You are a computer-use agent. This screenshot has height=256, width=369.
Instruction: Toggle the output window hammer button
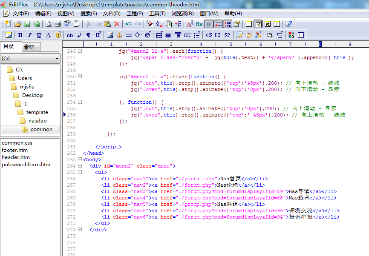point(268,24)
